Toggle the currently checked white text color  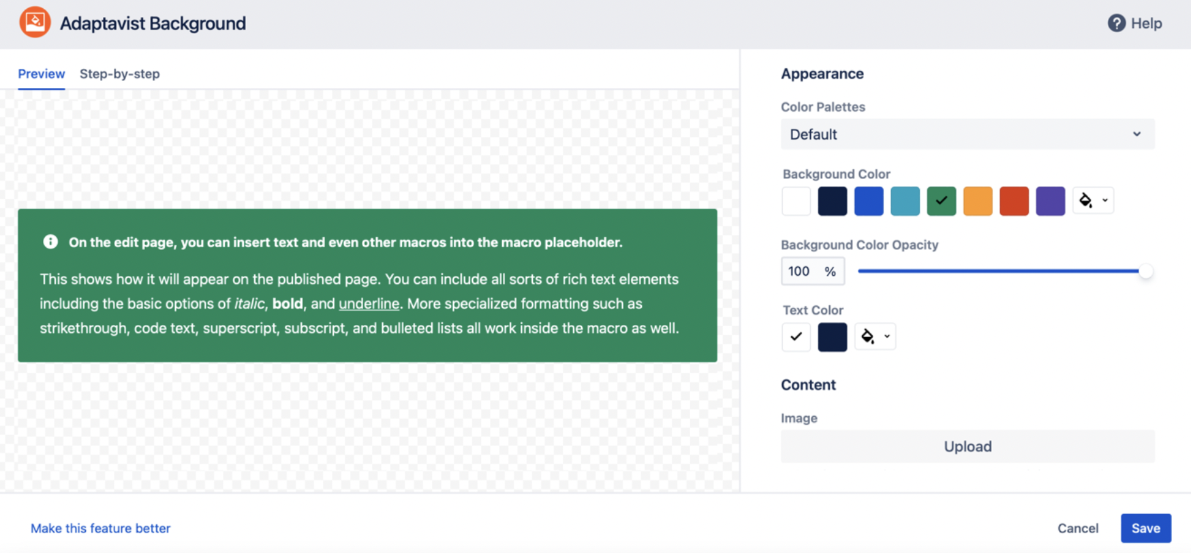(x=795, y=336)
